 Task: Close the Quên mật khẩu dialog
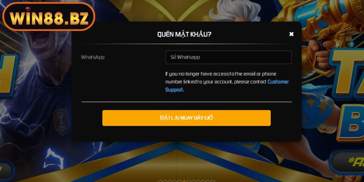pos(291,34)
